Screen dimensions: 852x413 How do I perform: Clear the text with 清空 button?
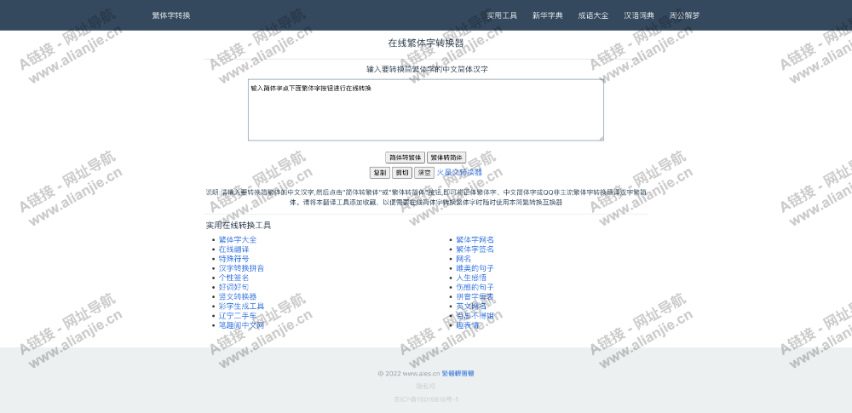423,172
